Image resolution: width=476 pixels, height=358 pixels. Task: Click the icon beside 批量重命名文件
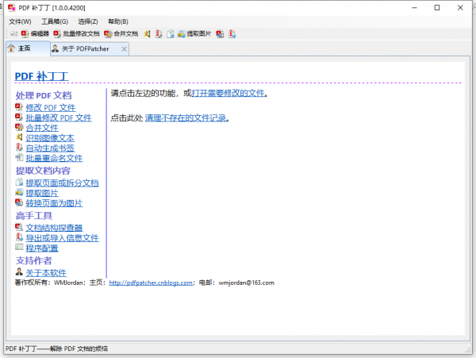coord(19,157)
